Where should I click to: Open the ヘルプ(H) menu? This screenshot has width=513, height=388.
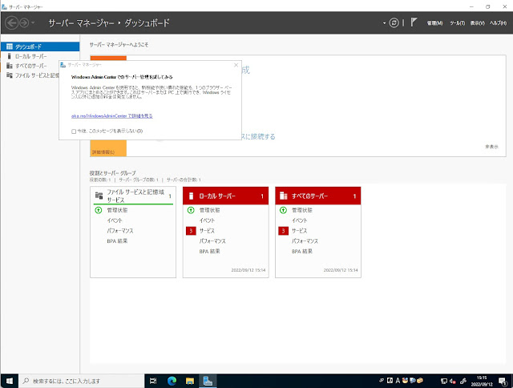(x=498, y=23)
